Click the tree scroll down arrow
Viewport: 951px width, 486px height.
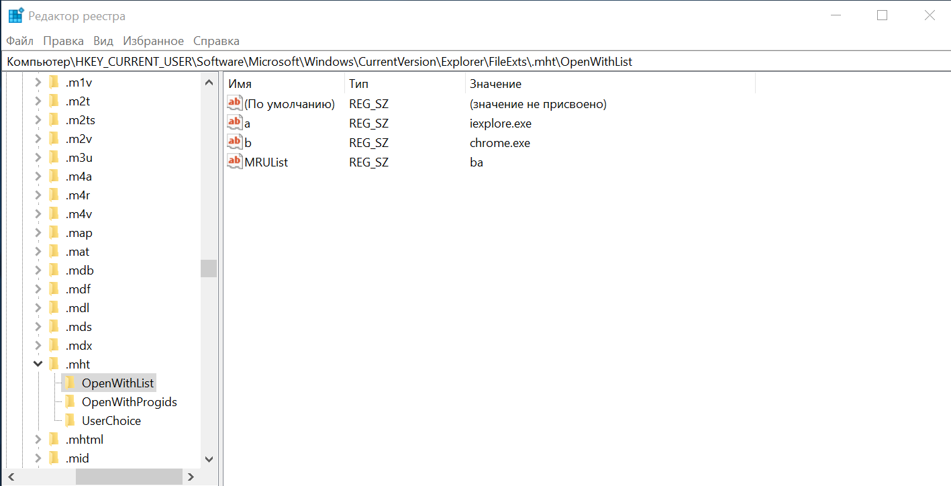coord(209,459)
